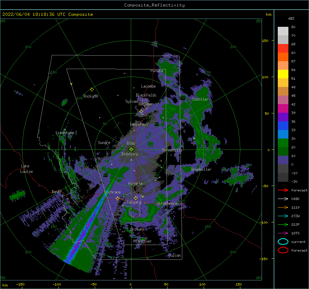The width and height of the screenshot is (309, 289).
Task: Click the Sylvan label on the map
Action: point(131,101)
